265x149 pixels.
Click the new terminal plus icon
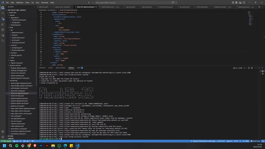pos(244,68)
